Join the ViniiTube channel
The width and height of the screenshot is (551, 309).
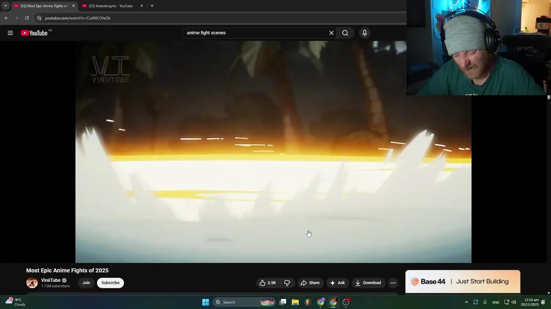coord(86,283)
